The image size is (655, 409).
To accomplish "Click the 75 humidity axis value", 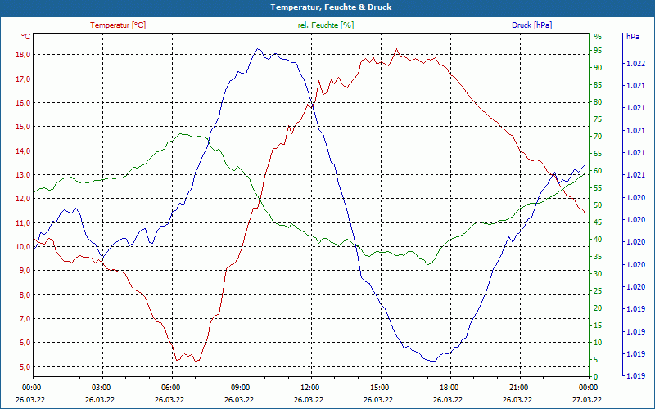I will click(598, 119).
